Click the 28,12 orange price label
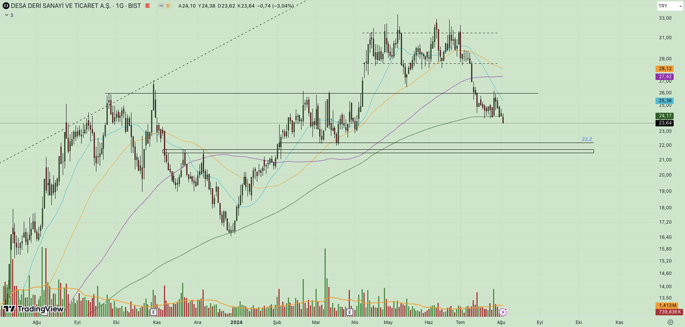The width and height of the screenshot is (685, 327). point(665,68)
